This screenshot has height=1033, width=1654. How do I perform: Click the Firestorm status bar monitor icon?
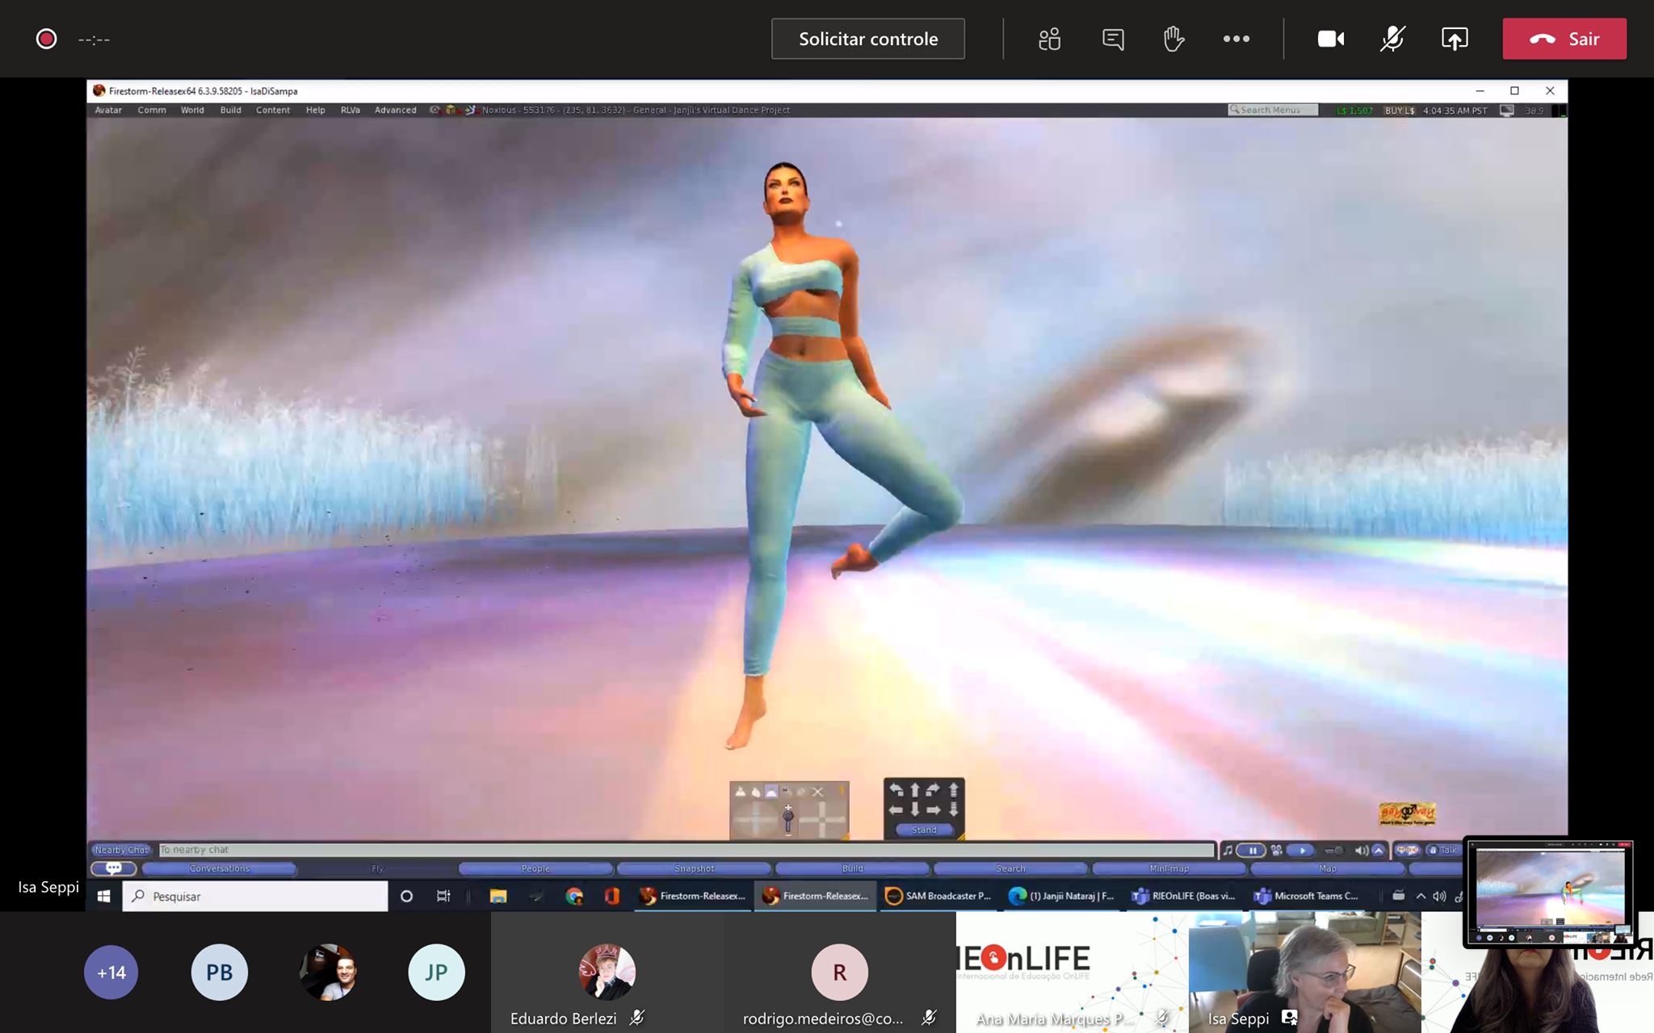1506,111
